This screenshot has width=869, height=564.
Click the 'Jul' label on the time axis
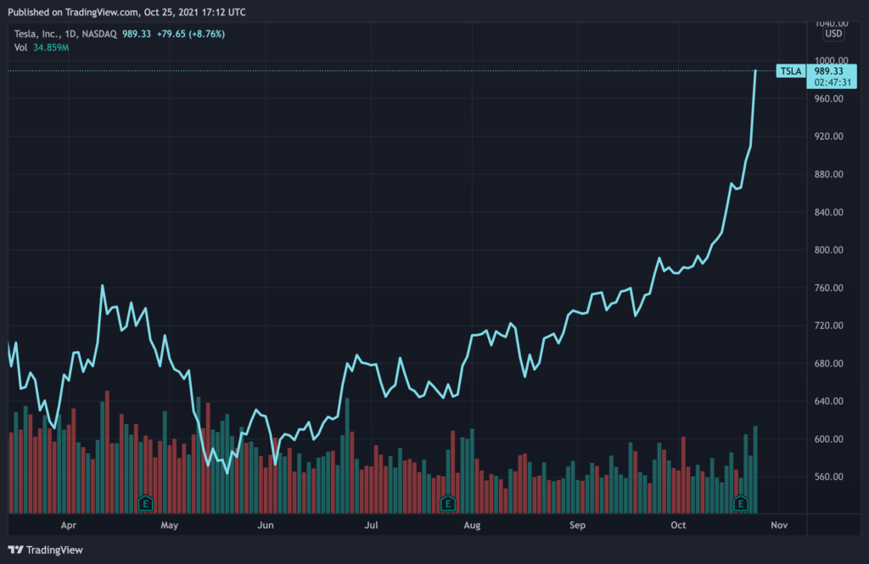(x=372, y=525)
